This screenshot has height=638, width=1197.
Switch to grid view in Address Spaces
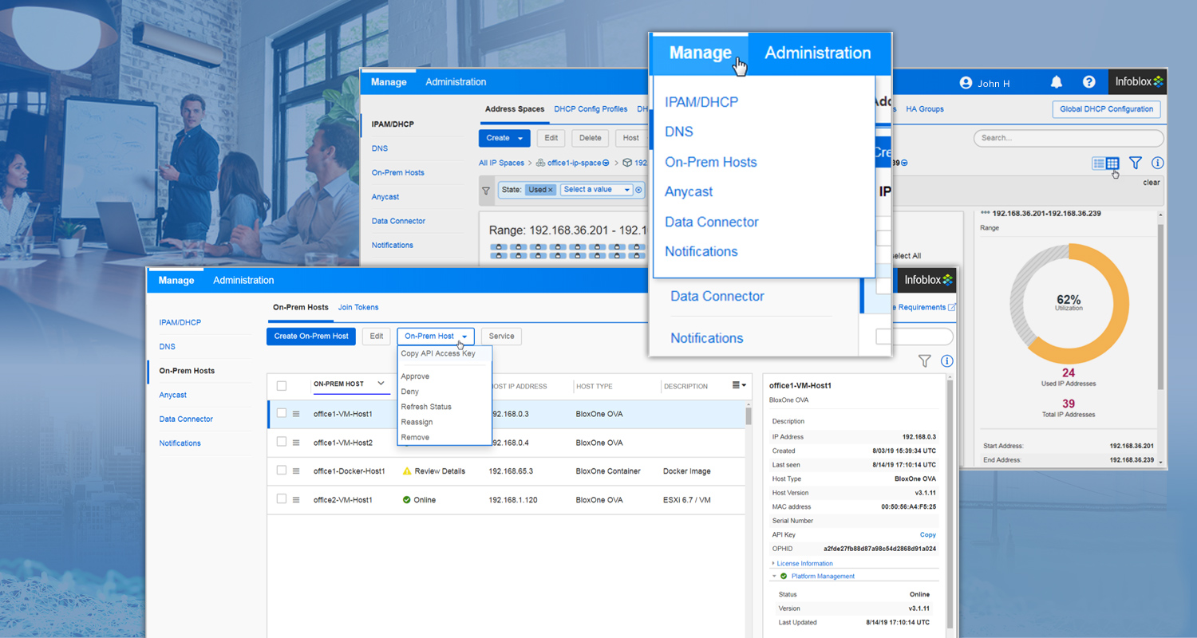click(x=1112, y=163)
